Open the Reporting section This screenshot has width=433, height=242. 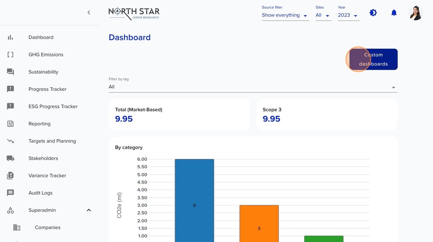(39, 124)
